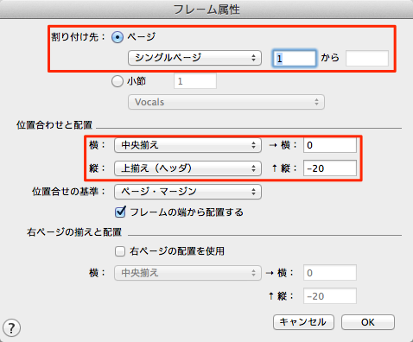Click the 位置合わせと配置 section heading
This screenshot has width=413, height=342.
[x=54, y=125]
